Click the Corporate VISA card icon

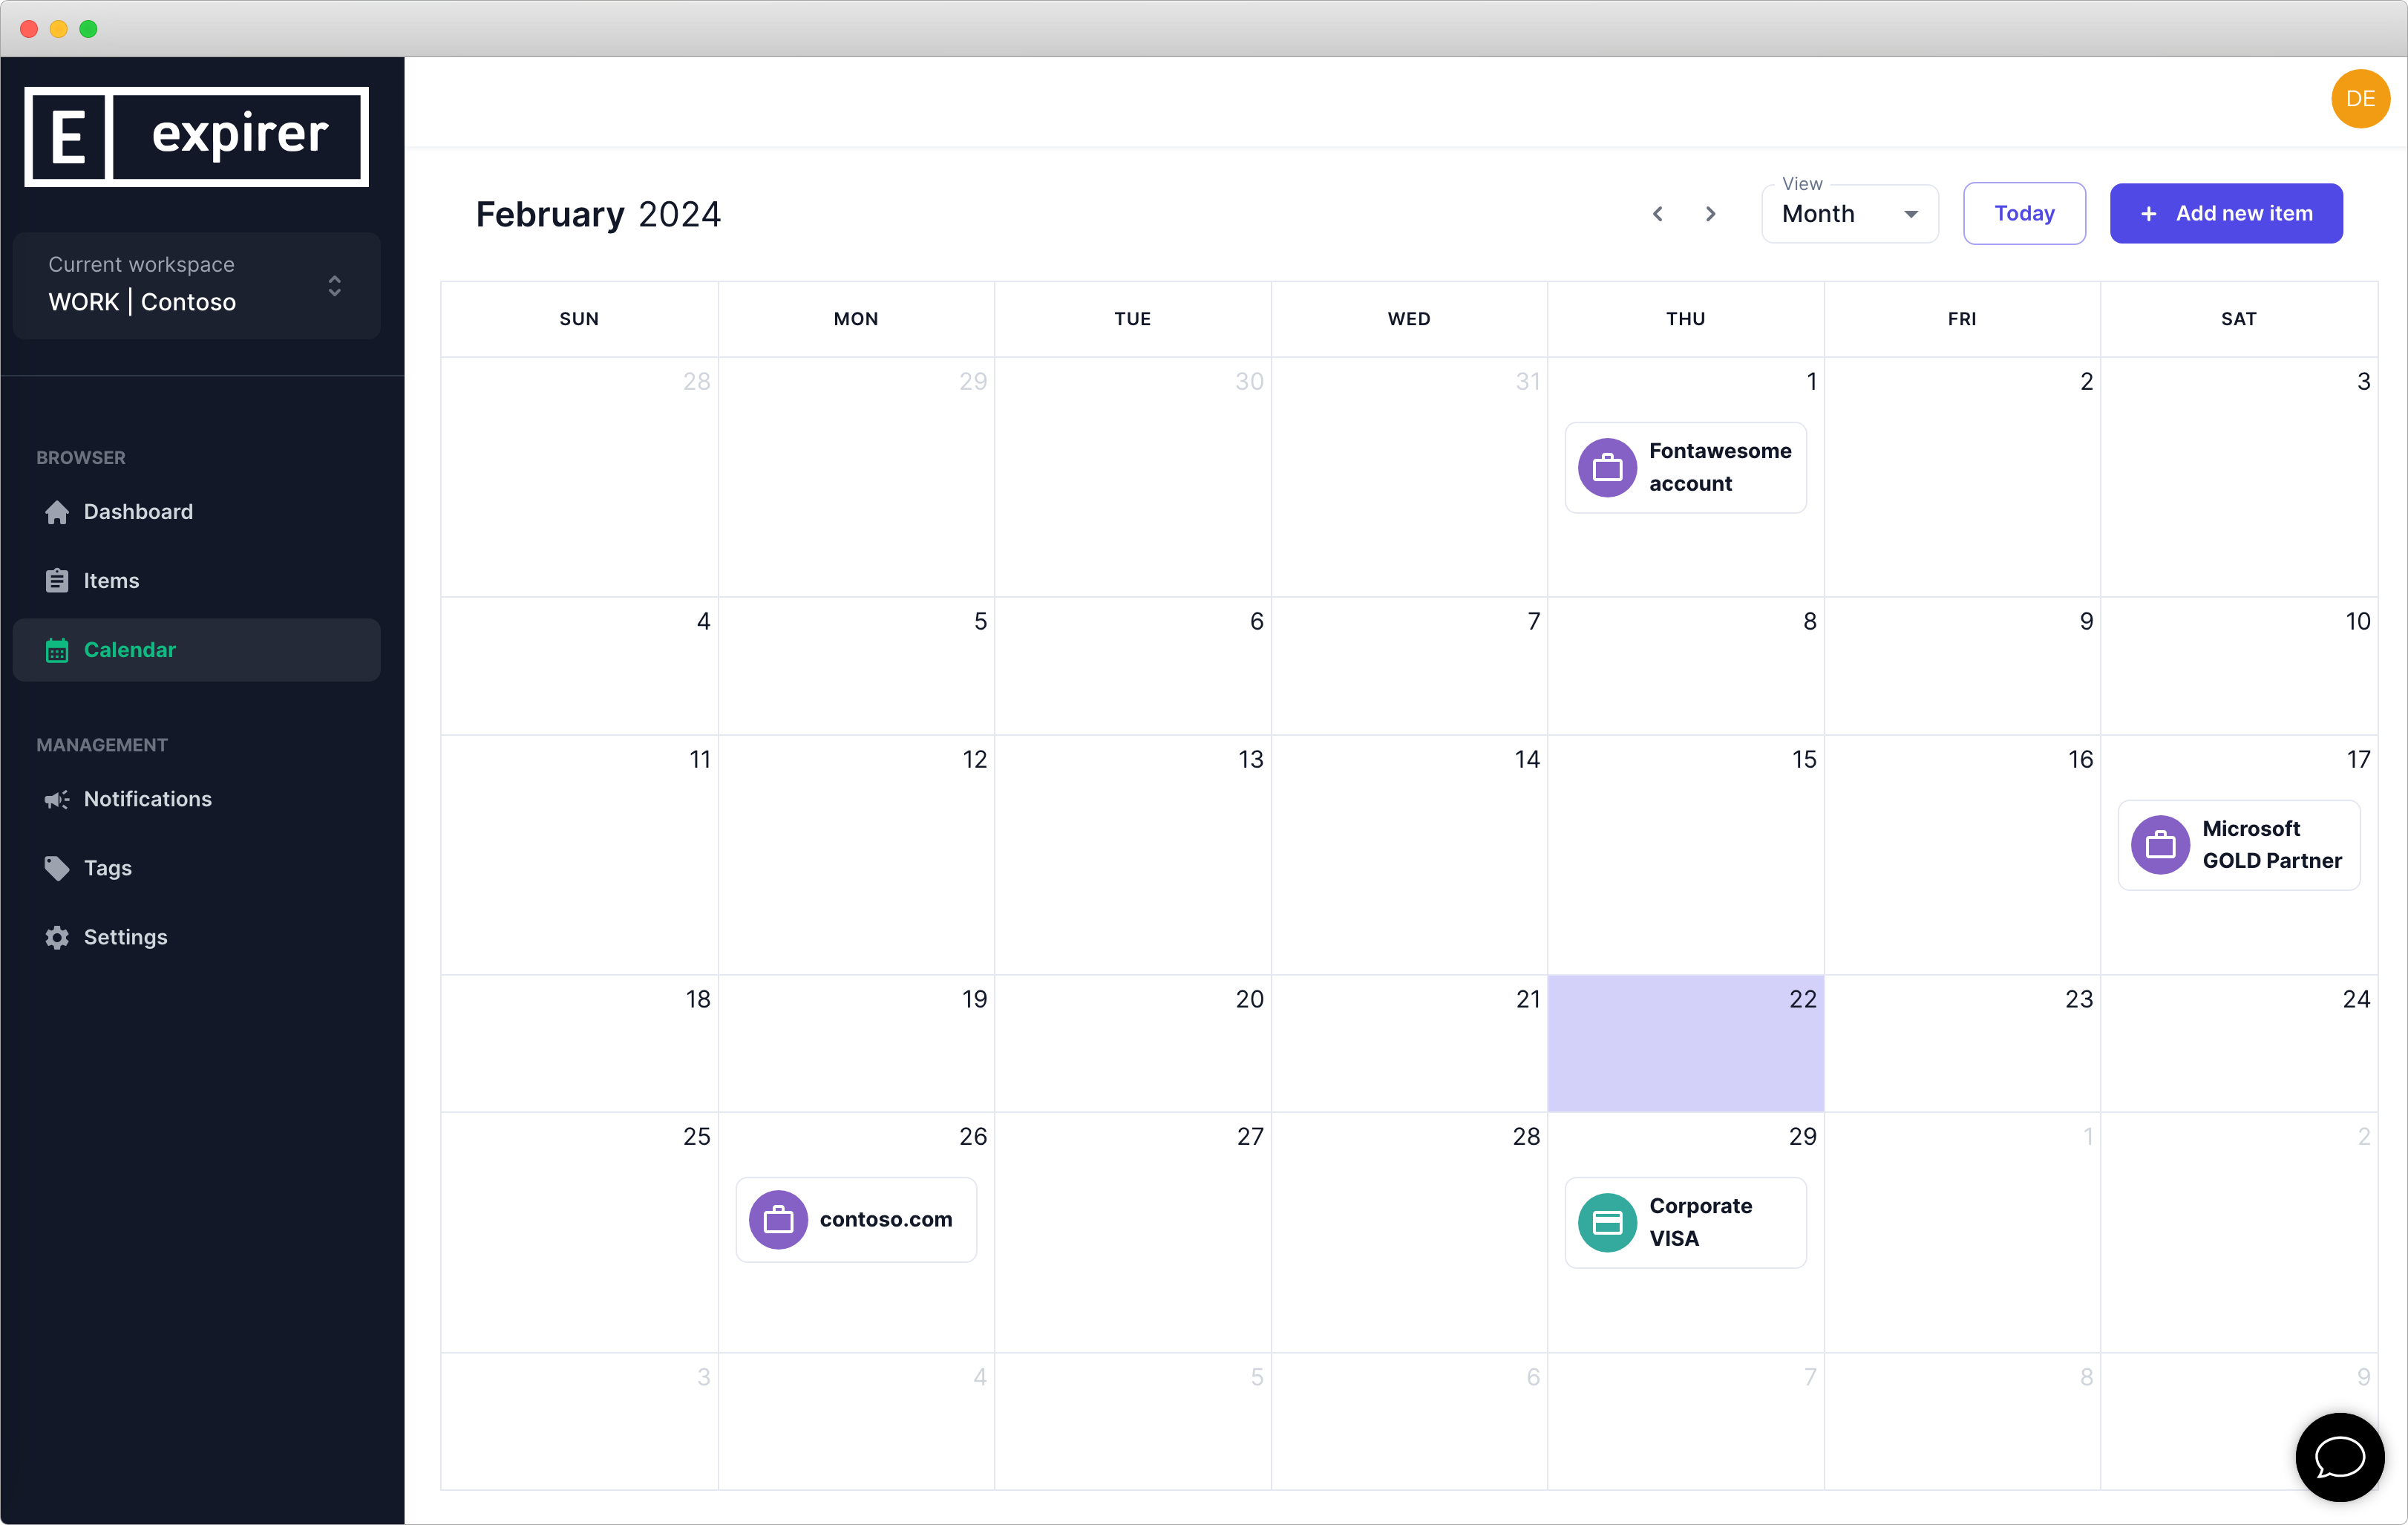[1607, 1222]
